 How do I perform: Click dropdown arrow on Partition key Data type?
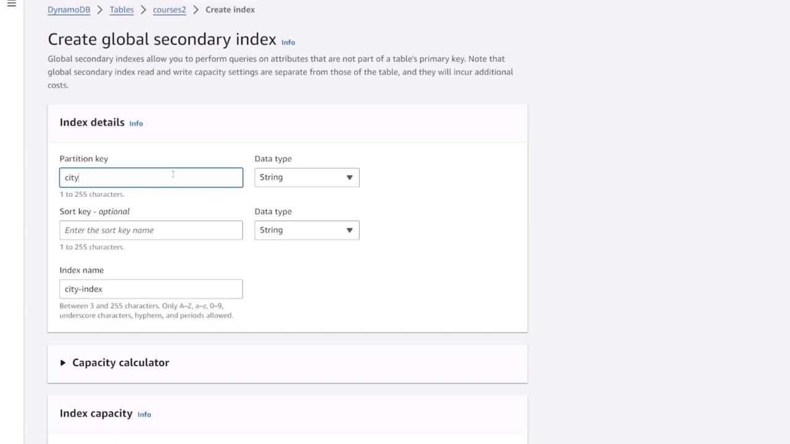(349, 178)
